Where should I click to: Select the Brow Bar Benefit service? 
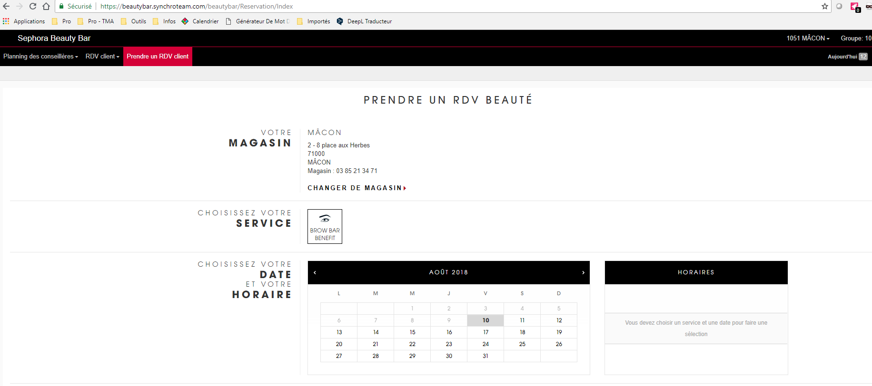[x=325, y=227]
